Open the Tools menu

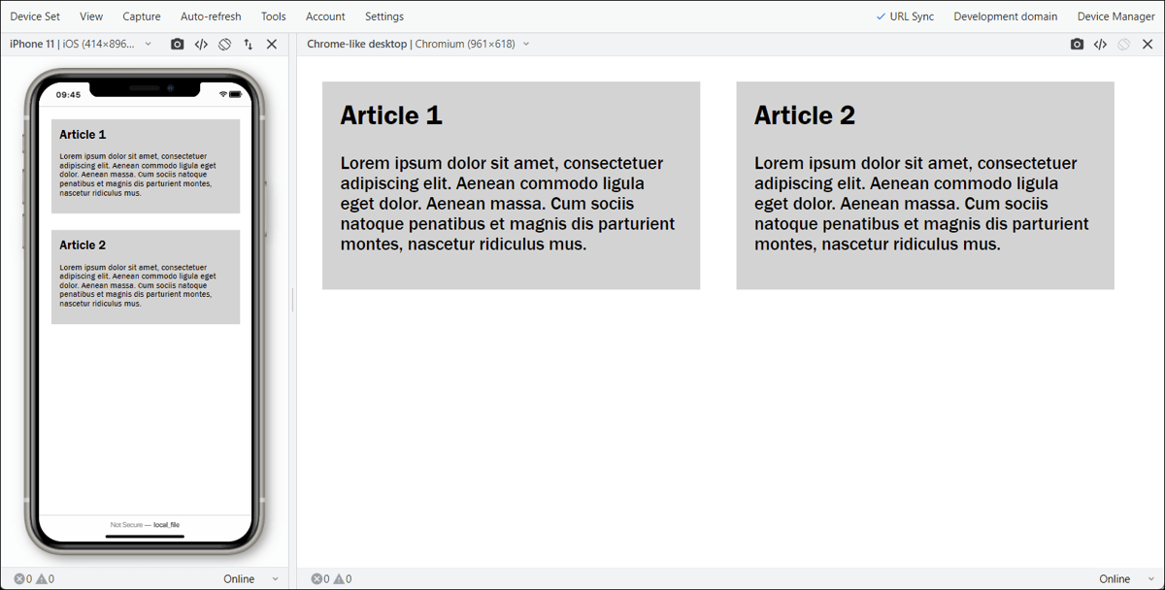click(x=273, y=16)
